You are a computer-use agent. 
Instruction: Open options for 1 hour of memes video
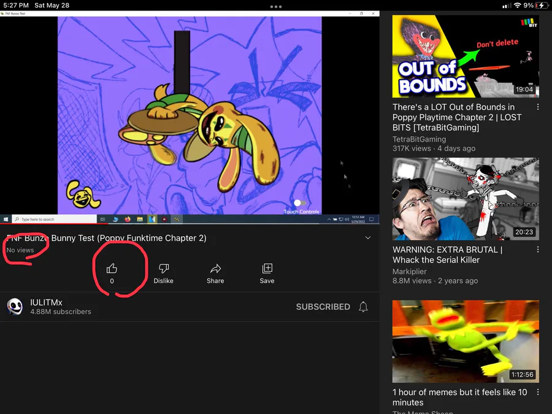(x=537, y=392)
